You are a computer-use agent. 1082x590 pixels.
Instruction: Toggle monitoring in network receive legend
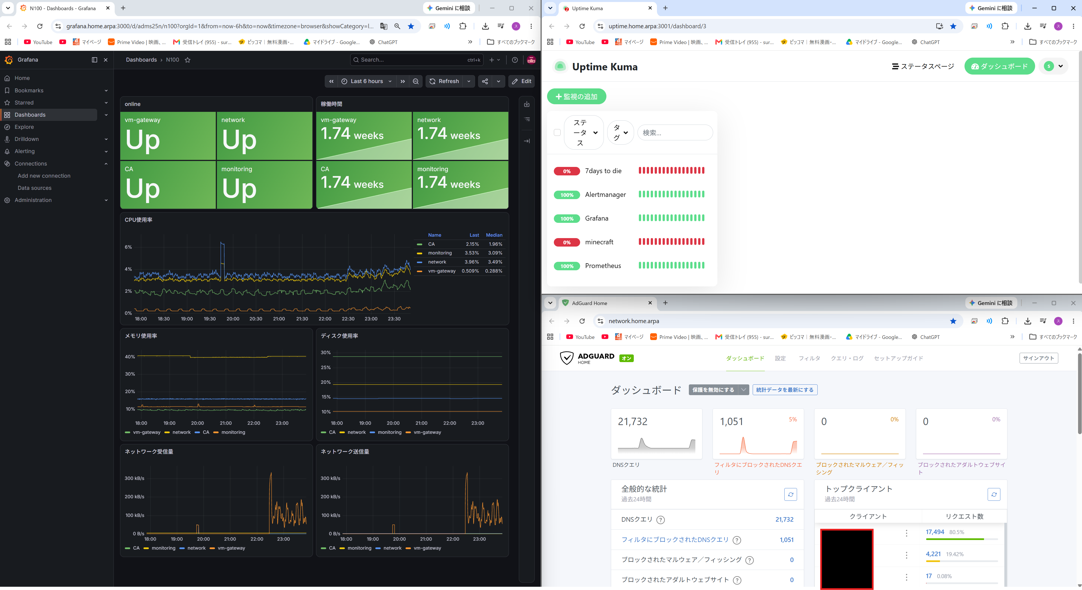click(164, 548)
